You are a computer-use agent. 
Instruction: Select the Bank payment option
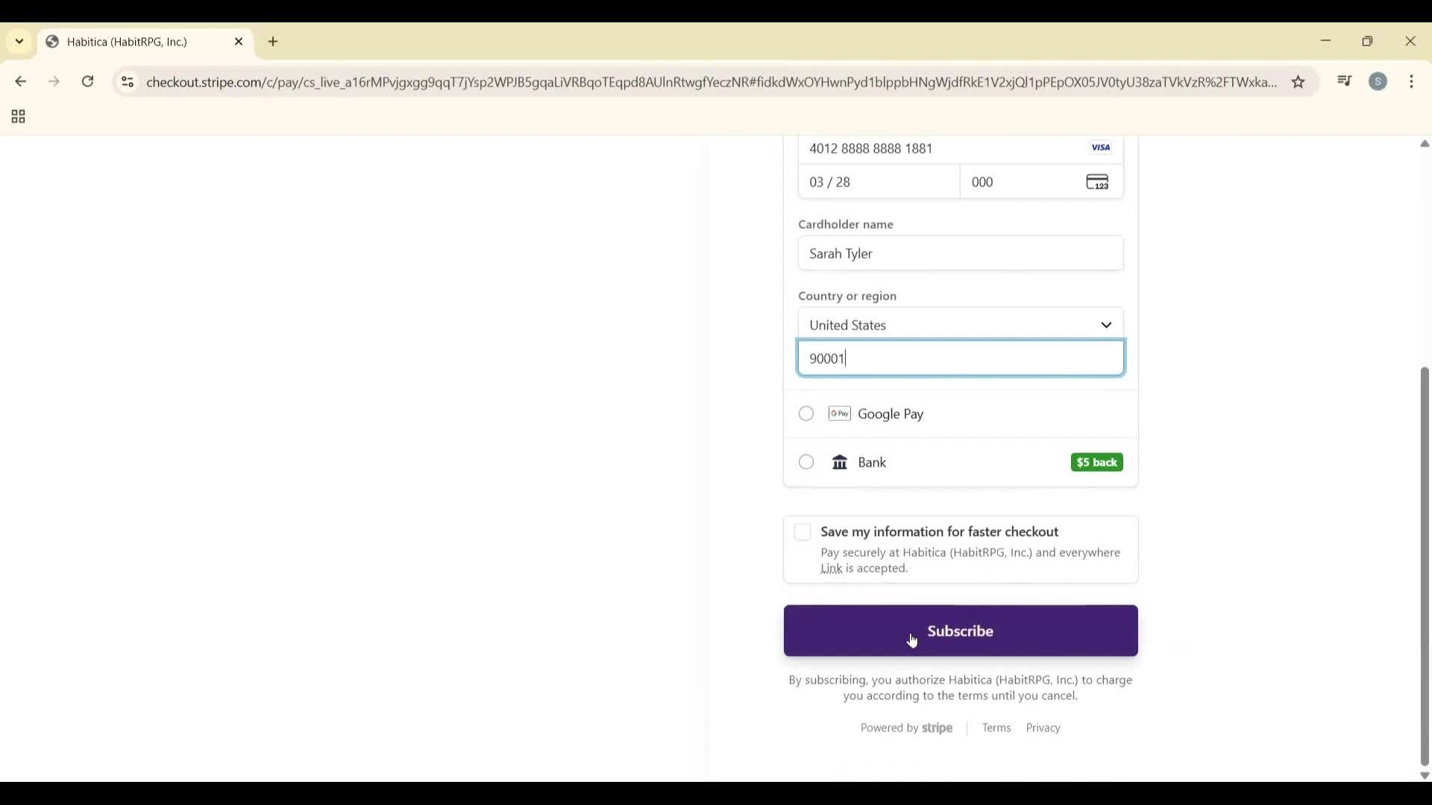805,462
